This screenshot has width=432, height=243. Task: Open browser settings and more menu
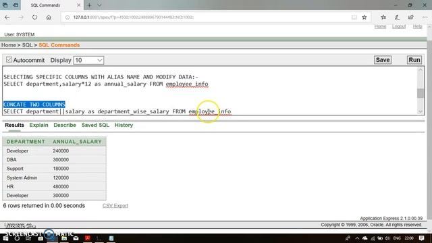coord(425,17)
